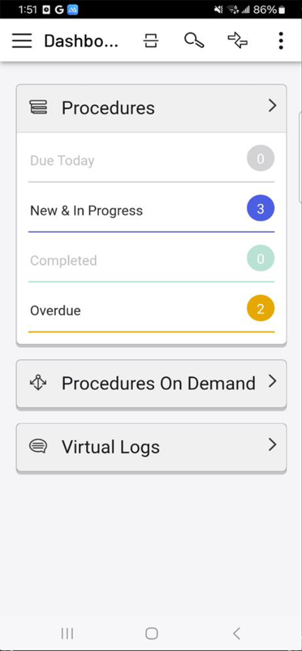Open the New & In Progress count badge
Viewport: 302px width, 651px height.
pyautogui.click(x=260, y=208)
